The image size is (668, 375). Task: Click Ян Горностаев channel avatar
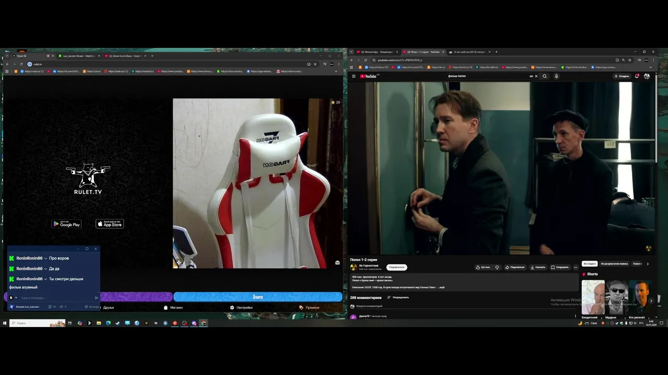354,267
